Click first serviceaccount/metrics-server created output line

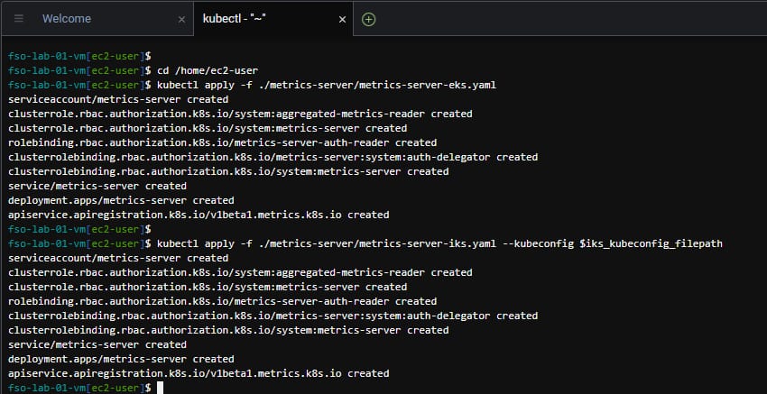[117, 99]
